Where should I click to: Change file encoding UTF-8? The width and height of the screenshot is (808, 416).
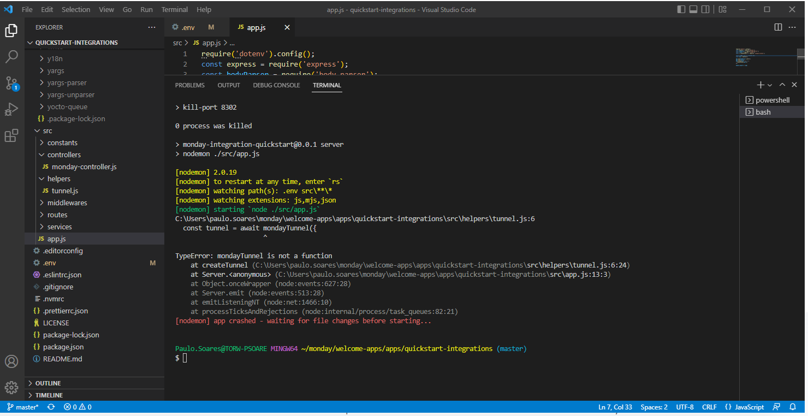(x=685, y=407)
